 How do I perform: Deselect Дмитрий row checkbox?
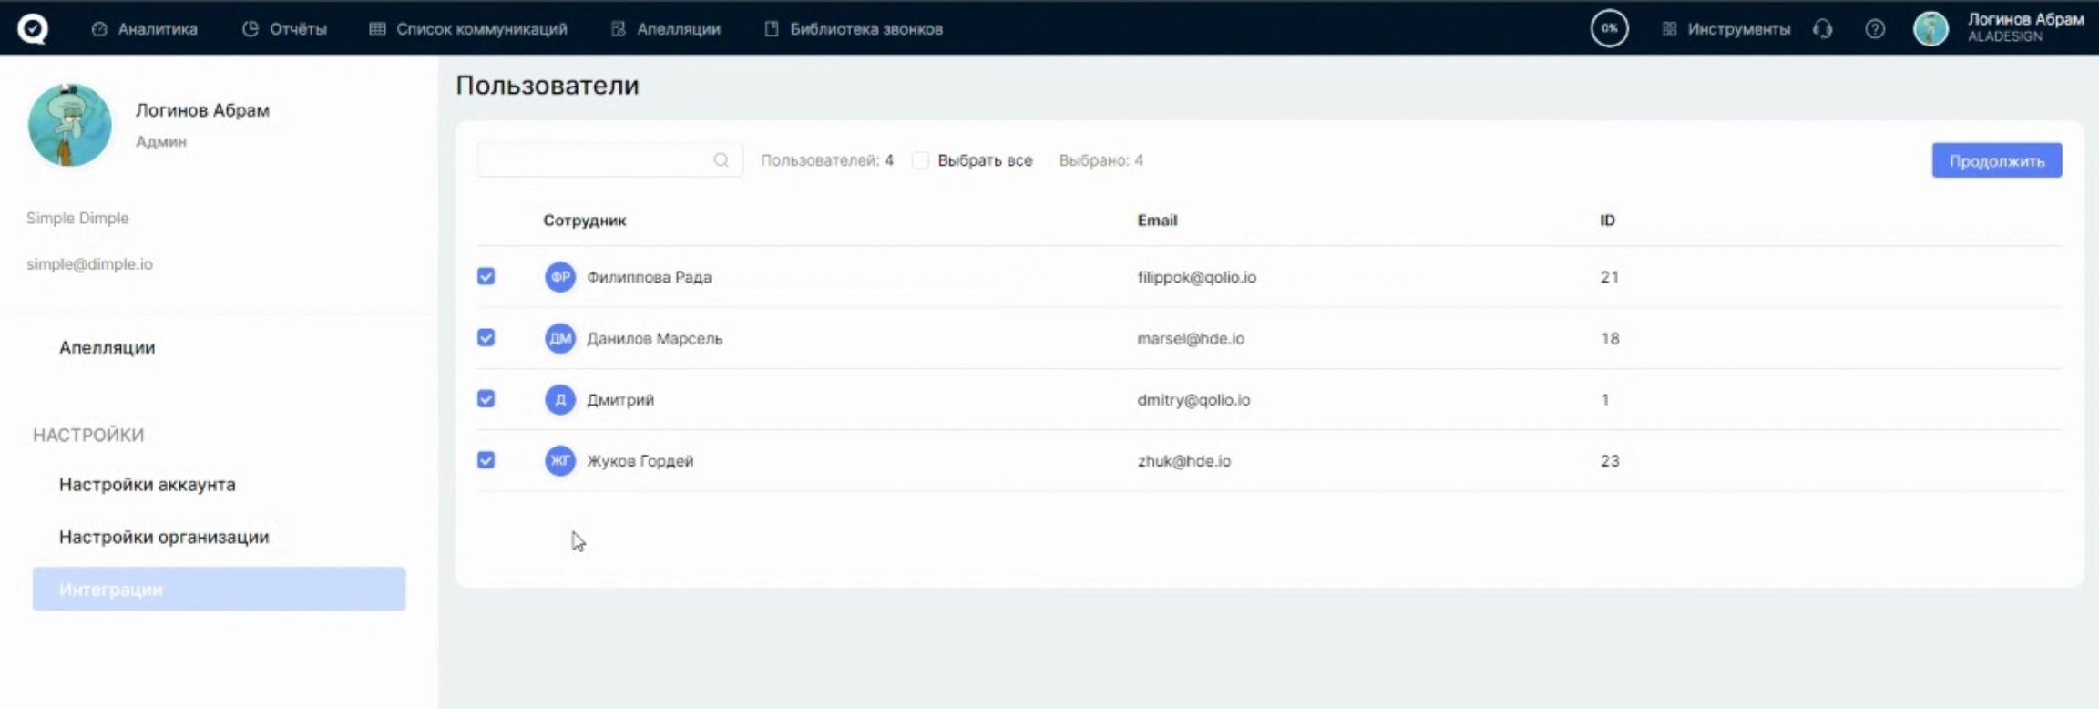[x=486, y=399]
